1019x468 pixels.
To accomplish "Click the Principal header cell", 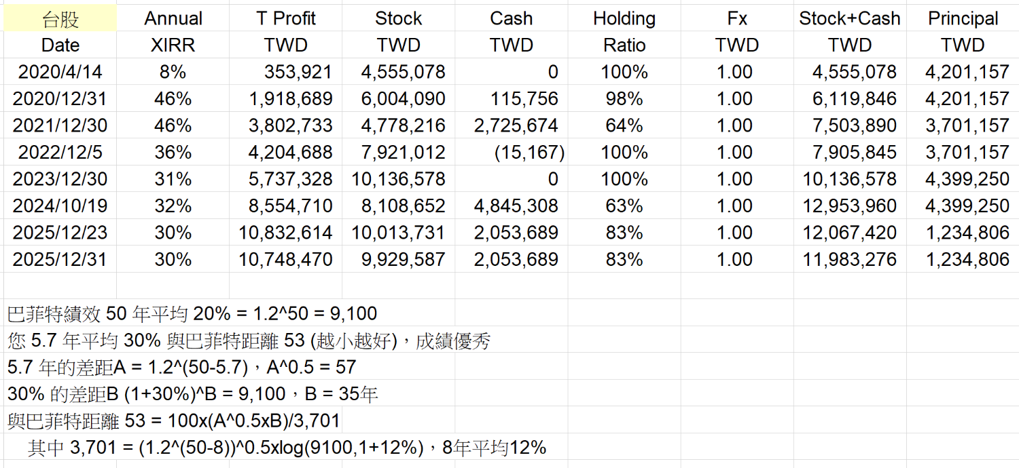I will [963, 19].
